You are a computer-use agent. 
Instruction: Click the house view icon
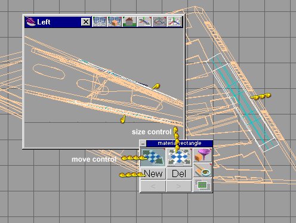129,21
